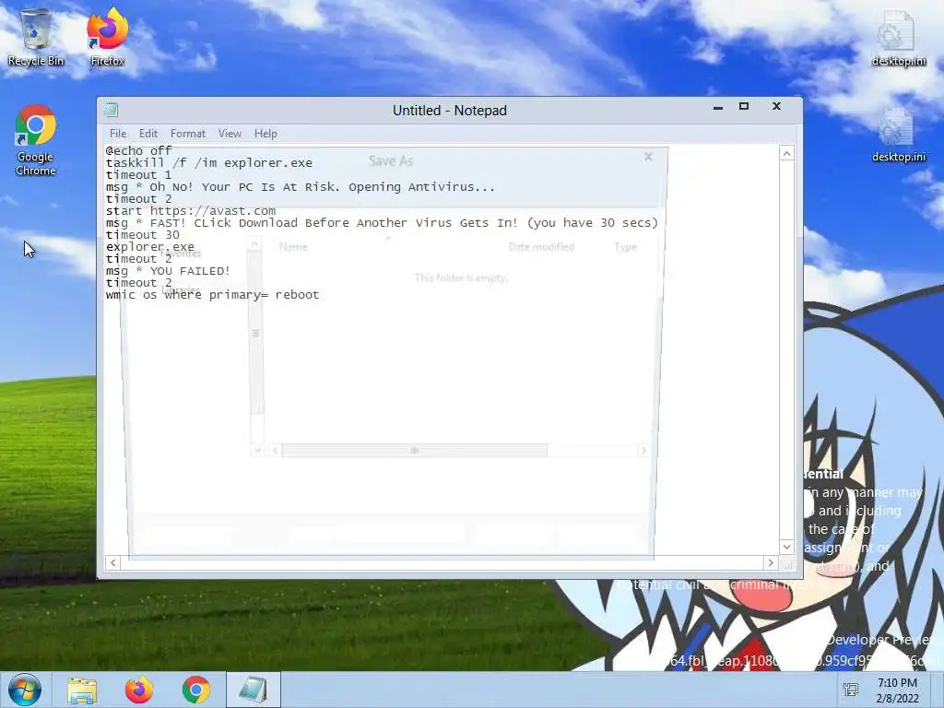Click the line "taskkill /f /im explorer.exe"
The height and width of the screenshot is (708, 944).
point(209,163)
